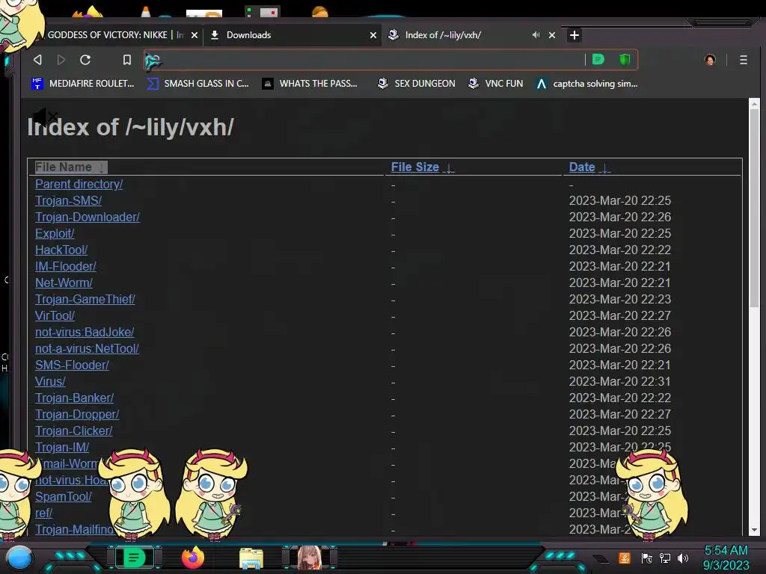Open the flag Action Center tray icon
766x574 pixels.
647,558
